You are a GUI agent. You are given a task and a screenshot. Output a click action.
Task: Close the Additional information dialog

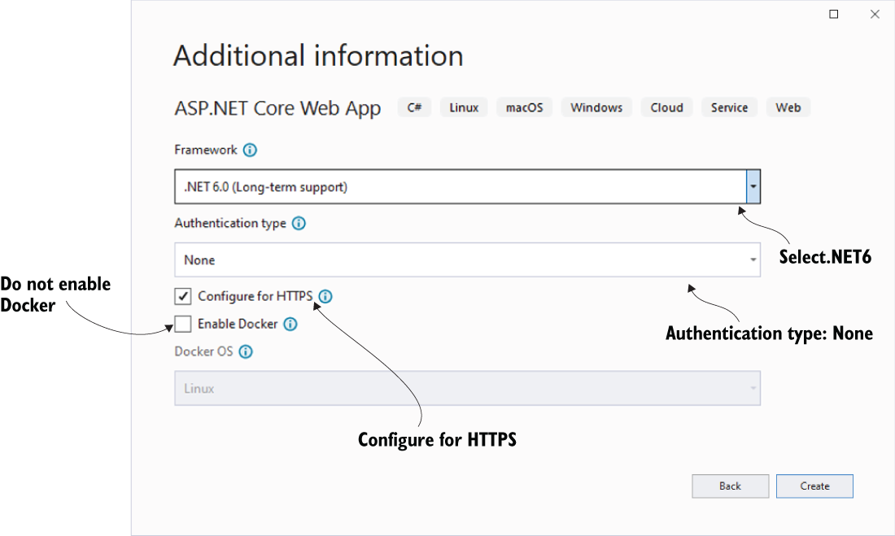[x=875, y=15]
